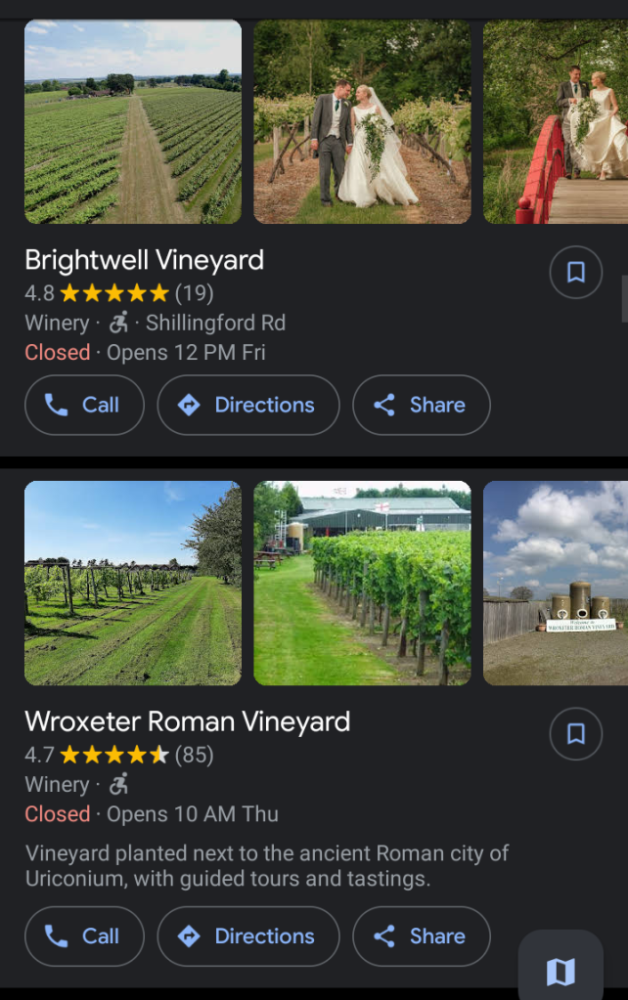628x1000 pixels.
Task: Save Brightwell Vineyard with bookmark icon
Action: tap(576, 273)
